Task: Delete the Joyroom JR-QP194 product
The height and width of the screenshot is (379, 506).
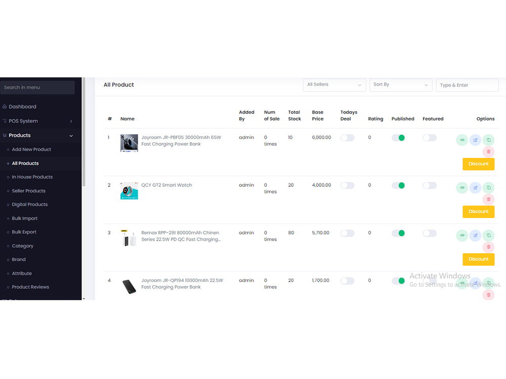Action: pyautogui.click(x=489, y=295)
